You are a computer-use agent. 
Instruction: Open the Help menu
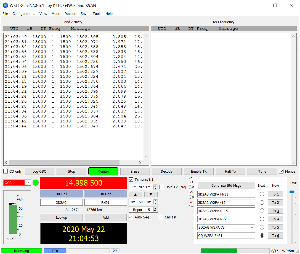(109, 14)
